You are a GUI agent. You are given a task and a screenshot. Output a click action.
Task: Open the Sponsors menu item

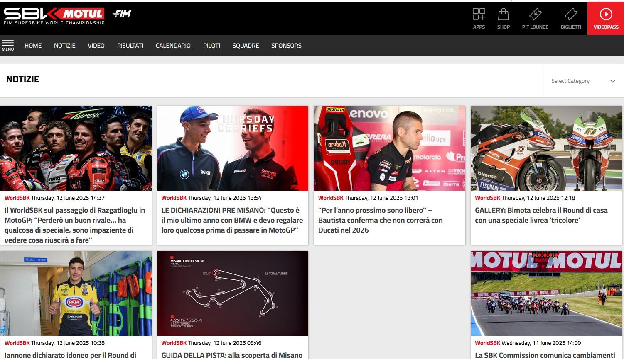(x=286, y=46)
